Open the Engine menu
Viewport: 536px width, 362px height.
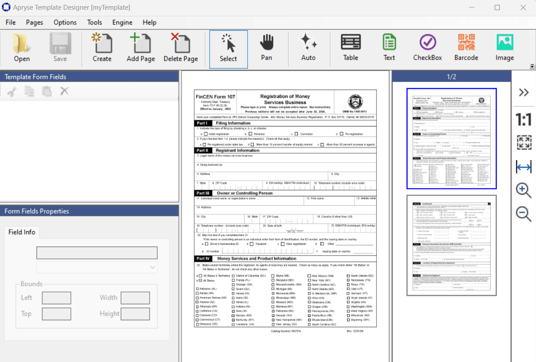[x=122, y=22]
